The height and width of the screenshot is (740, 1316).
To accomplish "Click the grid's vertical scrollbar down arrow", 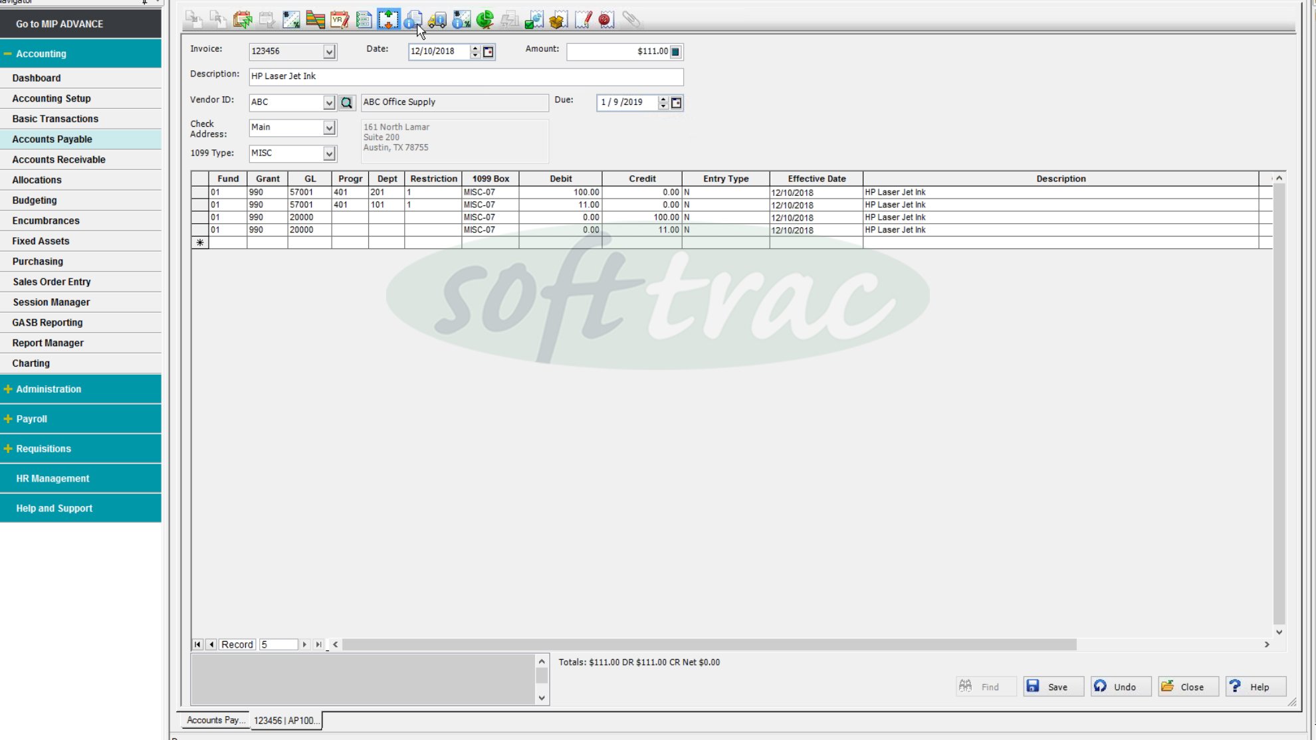I will click(1279, 632).
